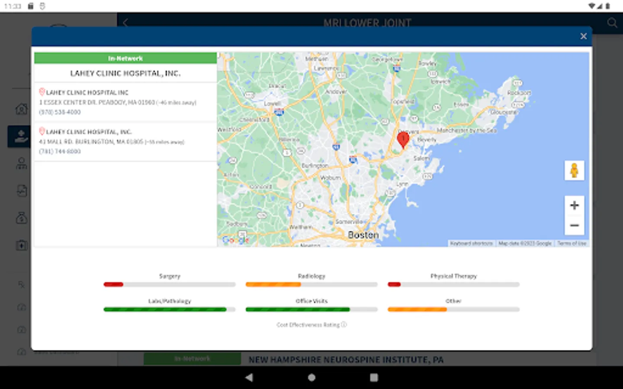Viewport: 623px width, 389px height.
Task: Open Street View pegman on map
Action: 574,170
